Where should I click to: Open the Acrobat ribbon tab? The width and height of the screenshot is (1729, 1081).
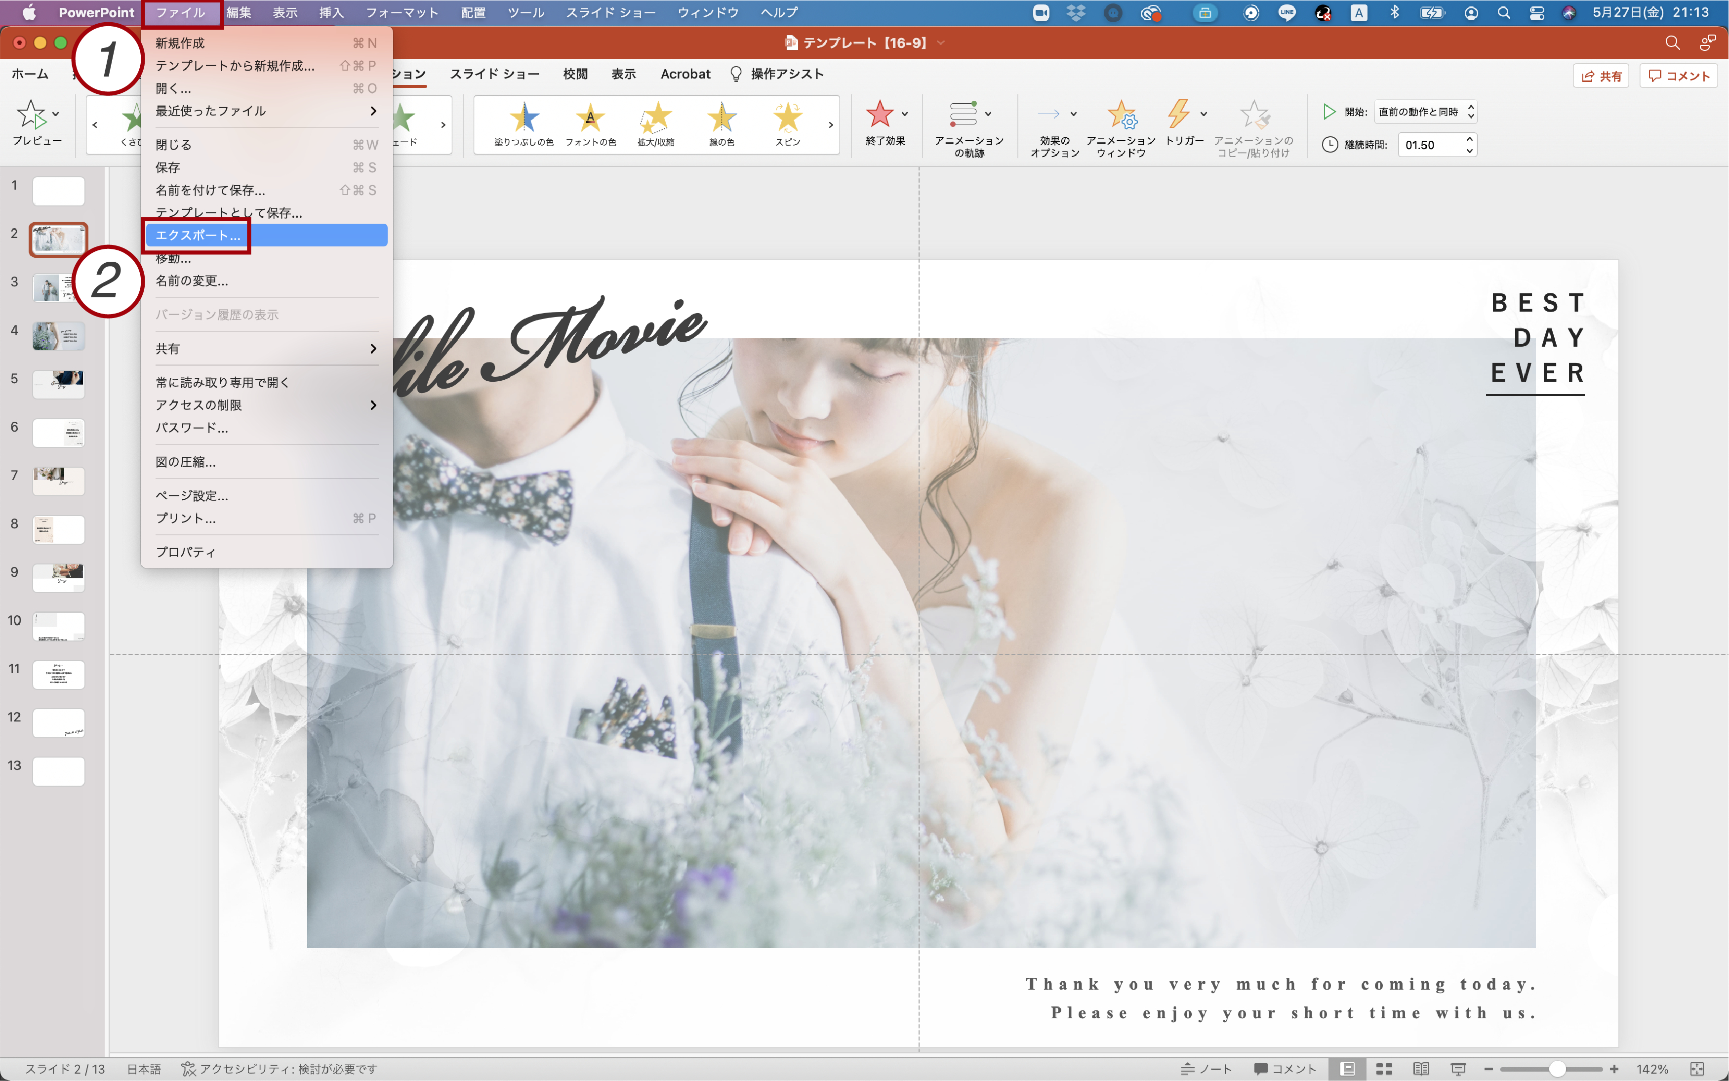(x=685, y=74)
